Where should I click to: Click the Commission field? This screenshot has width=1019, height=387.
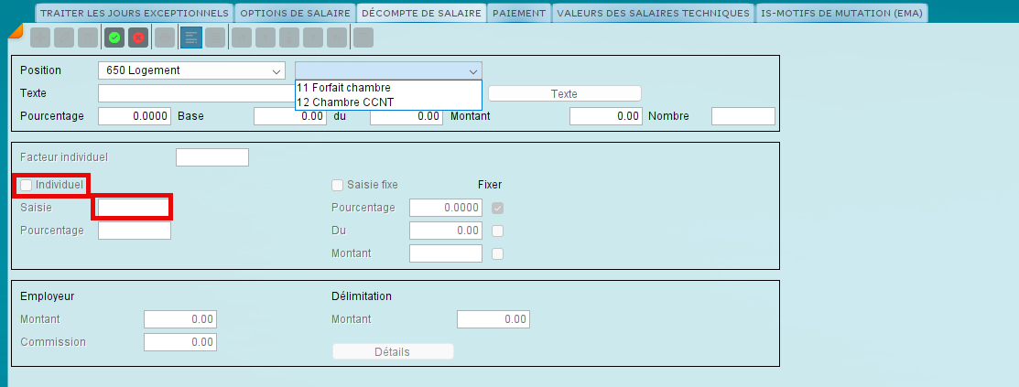coord(180,342)
